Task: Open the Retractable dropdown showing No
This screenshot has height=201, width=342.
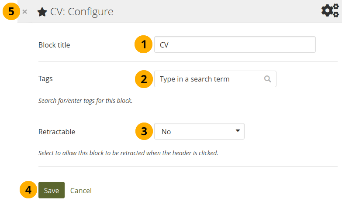Action: click(199, 131)
